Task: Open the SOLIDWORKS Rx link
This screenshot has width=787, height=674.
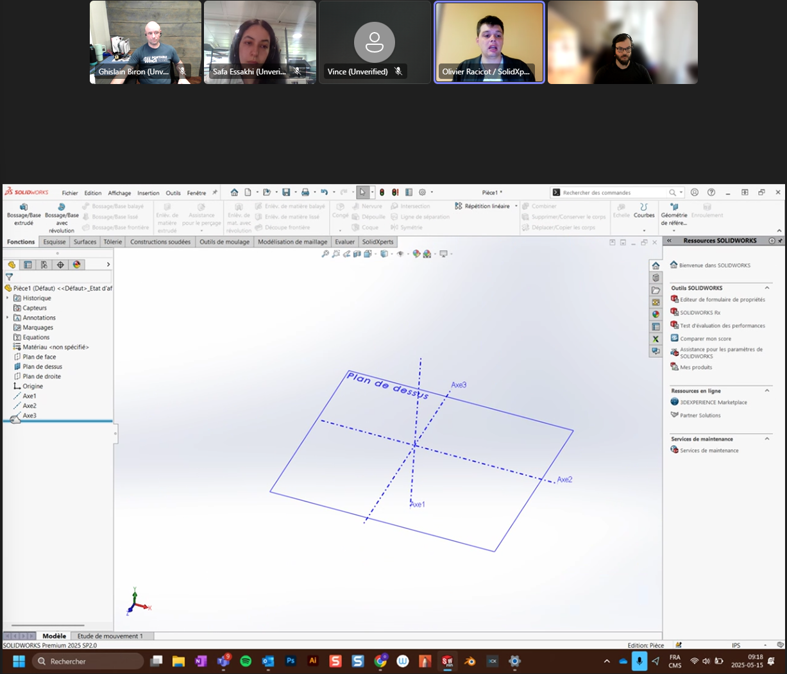Action: tap(700, 313)
